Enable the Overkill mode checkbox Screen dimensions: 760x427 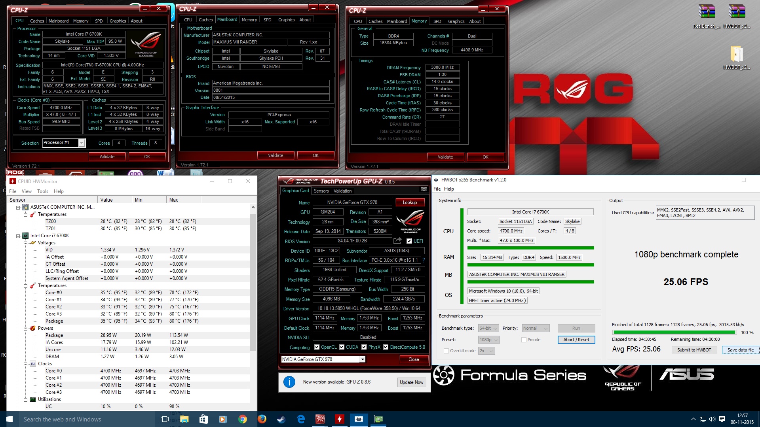[446, 351]
